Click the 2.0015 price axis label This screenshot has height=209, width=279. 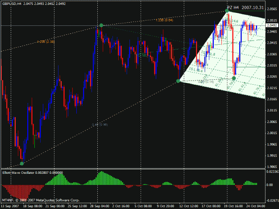(x=272, y=133)
